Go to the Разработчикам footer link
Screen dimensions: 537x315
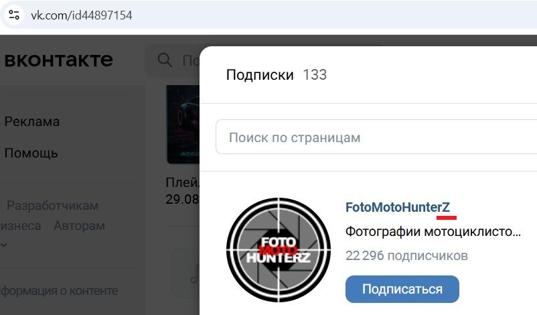point(52,206)
